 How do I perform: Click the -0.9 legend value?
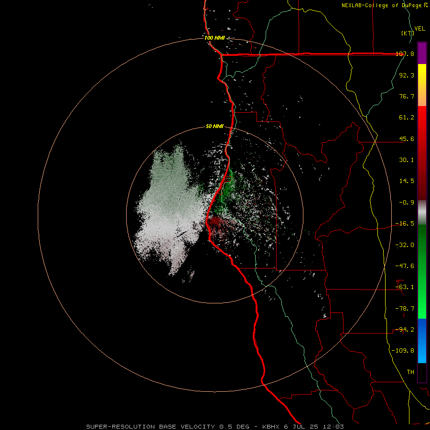point(407,203)
